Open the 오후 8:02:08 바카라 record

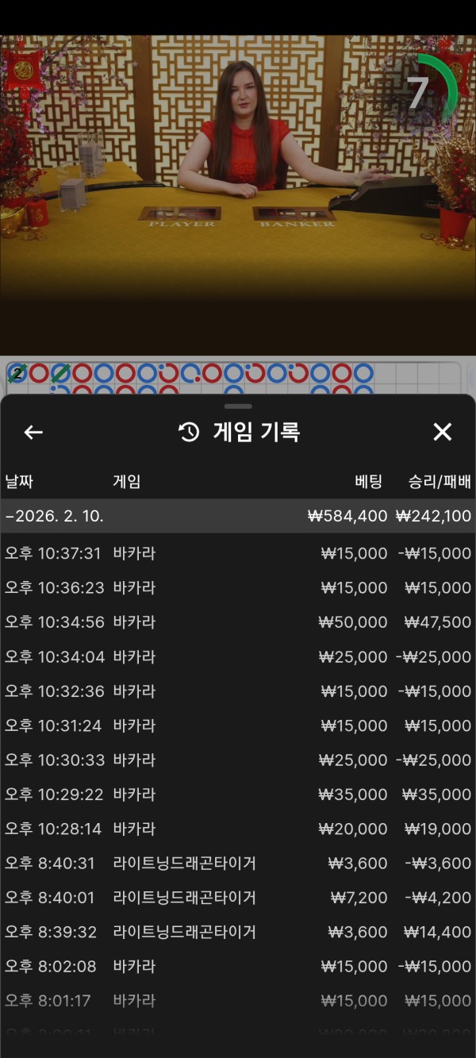click(238, 966)
